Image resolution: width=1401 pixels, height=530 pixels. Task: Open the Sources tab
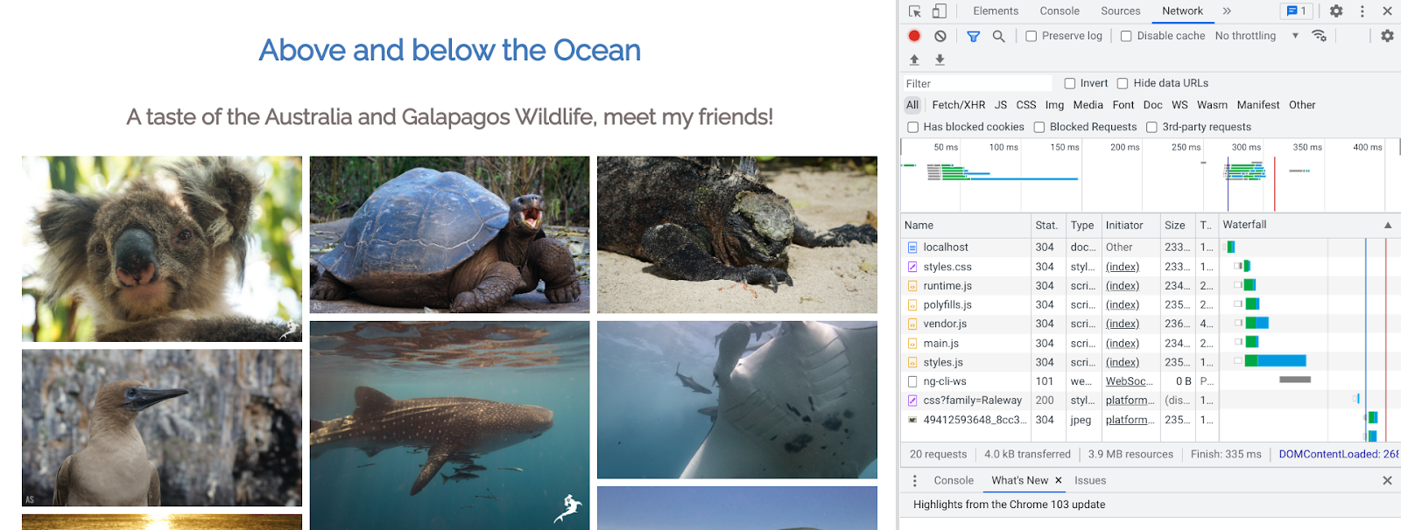tap(1120, 11)
